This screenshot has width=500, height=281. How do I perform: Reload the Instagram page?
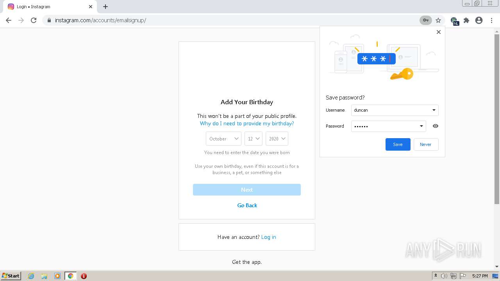pyautogui.click(x=34, y=20)
